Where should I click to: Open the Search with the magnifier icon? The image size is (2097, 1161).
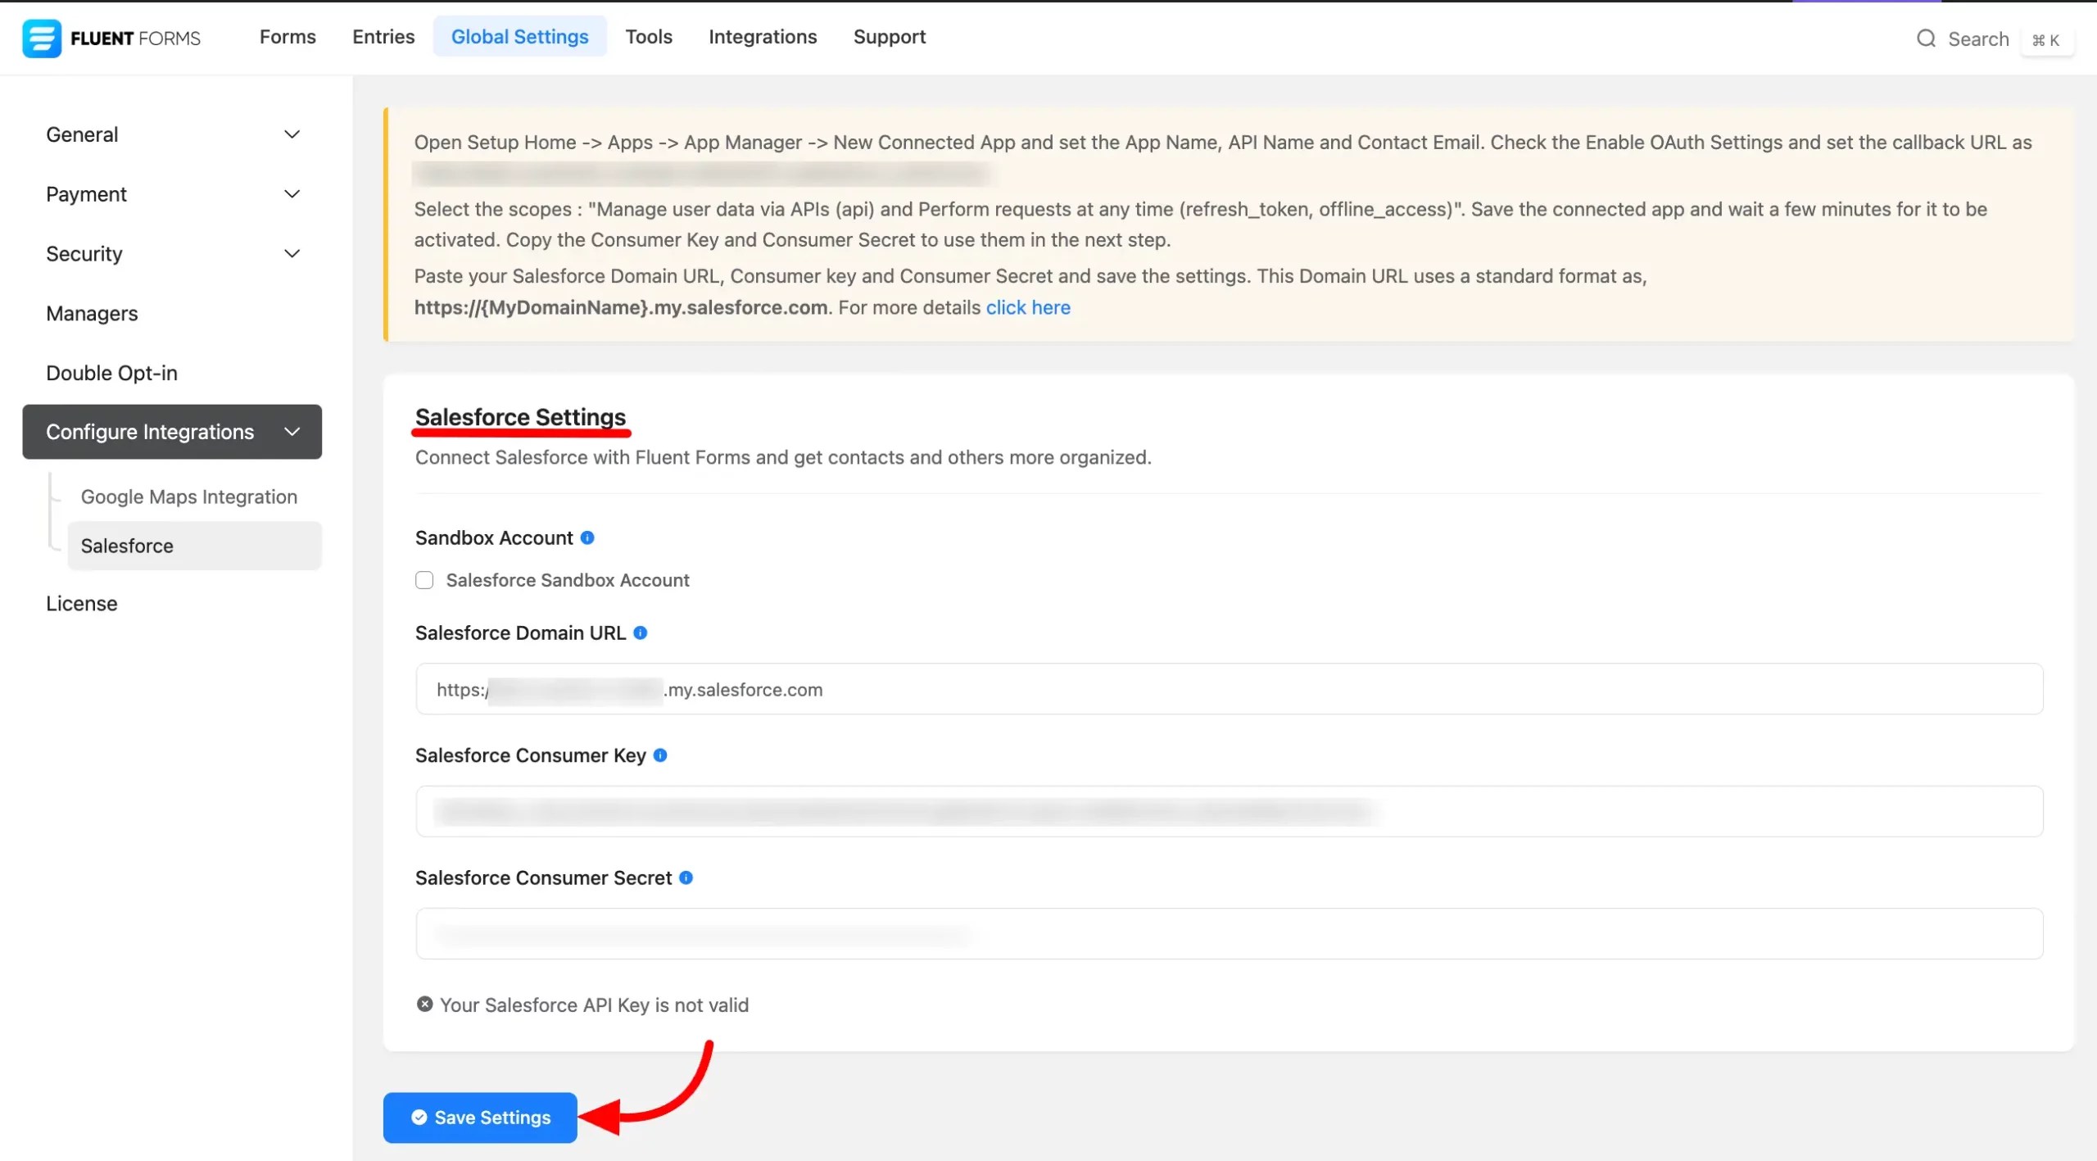tap(1926, 39)
